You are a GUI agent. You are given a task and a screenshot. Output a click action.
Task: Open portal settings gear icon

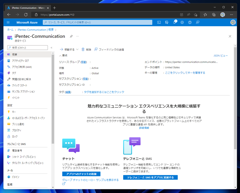click(x=182, y=22)
